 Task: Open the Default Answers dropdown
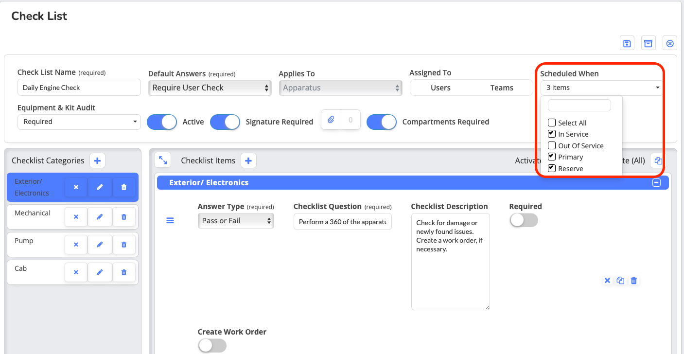click(210, 88)
